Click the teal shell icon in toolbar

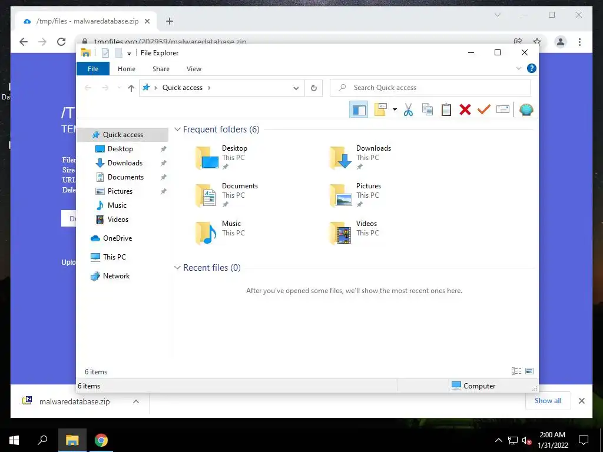(526, 110)
